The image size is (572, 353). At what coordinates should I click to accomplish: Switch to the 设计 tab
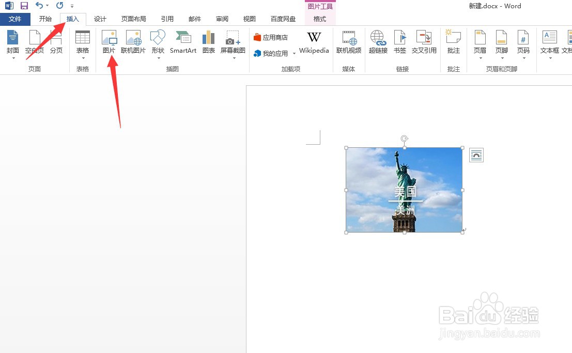(100, 19)
